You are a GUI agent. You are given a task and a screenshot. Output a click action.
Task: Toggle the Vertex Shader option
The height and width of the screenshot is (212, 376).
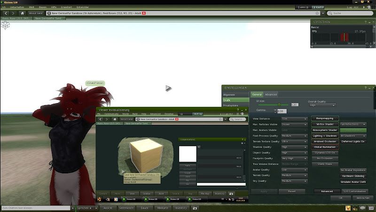(325, 124)
